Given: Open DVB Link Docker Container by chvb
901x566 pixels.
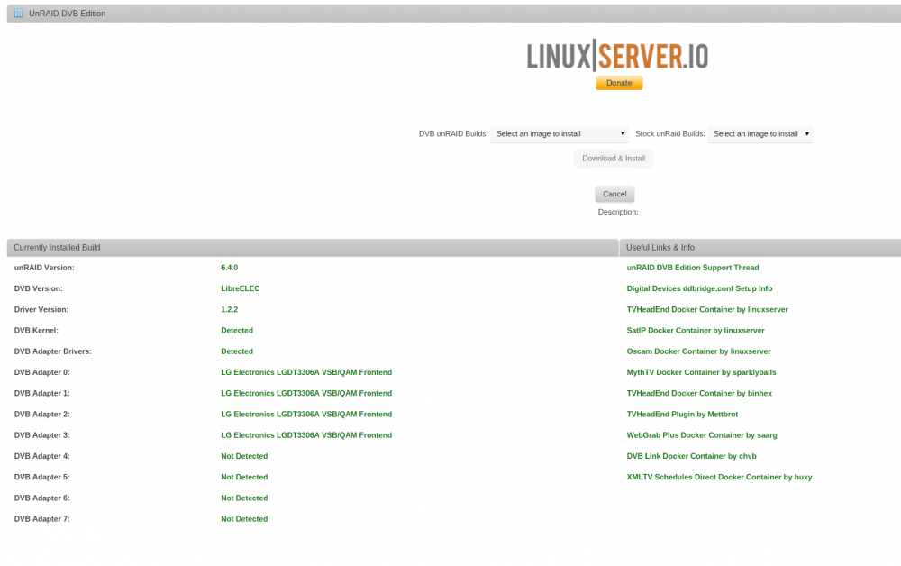Looking at the screenshot, I should 691,456.
